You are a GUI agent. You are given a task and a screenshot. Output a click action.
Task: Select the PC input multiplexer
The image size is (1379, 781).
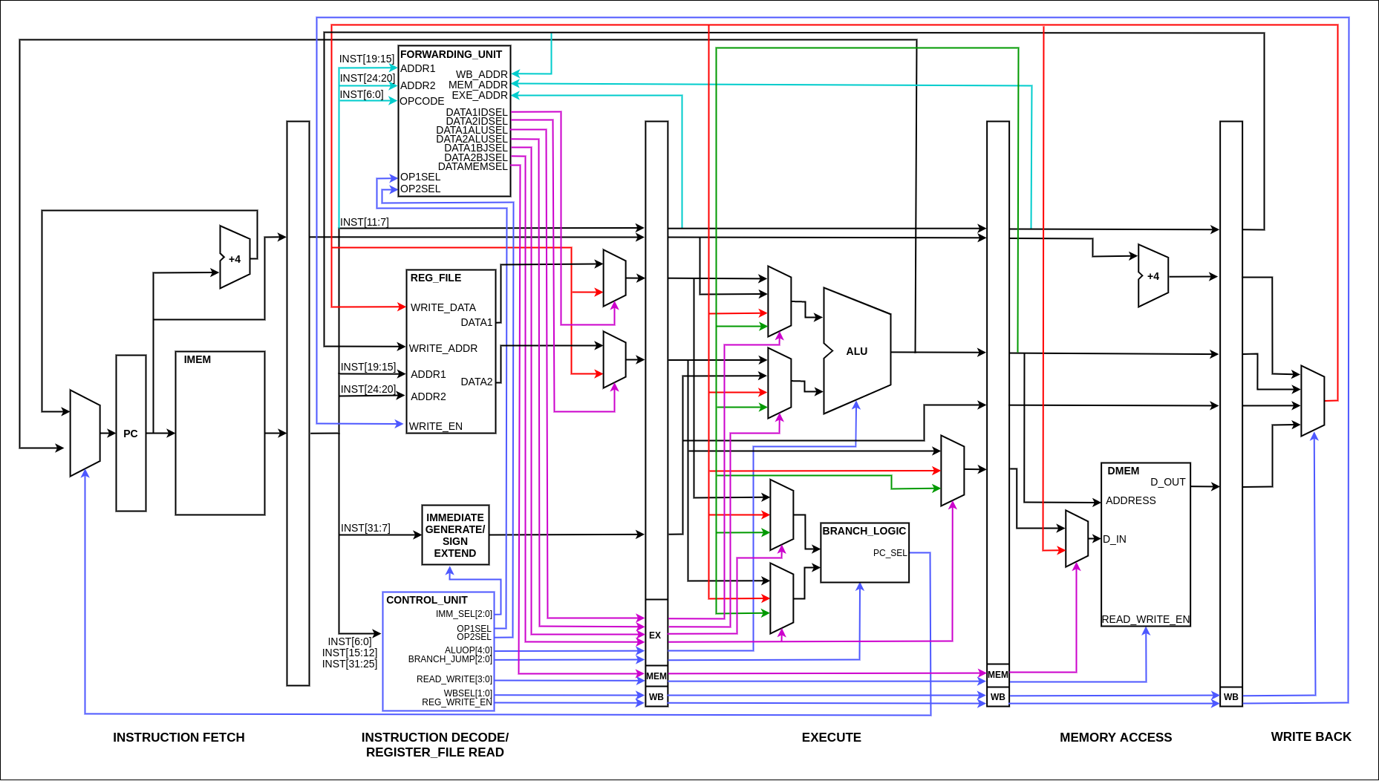click(x=85, y=433)
